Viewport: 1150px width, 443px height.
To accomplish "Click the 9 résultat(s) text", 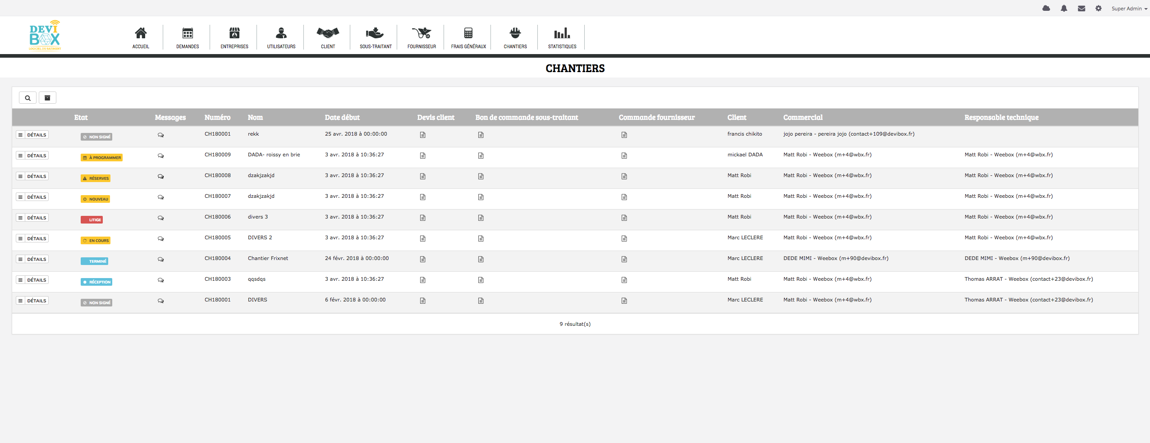I will click(575, 324).
